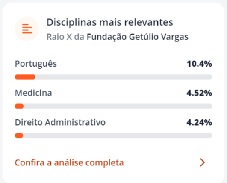227x183 pixels.
Task: Click the chevron arrow next to Confira a análise completa
Action: tap(202, 162)
